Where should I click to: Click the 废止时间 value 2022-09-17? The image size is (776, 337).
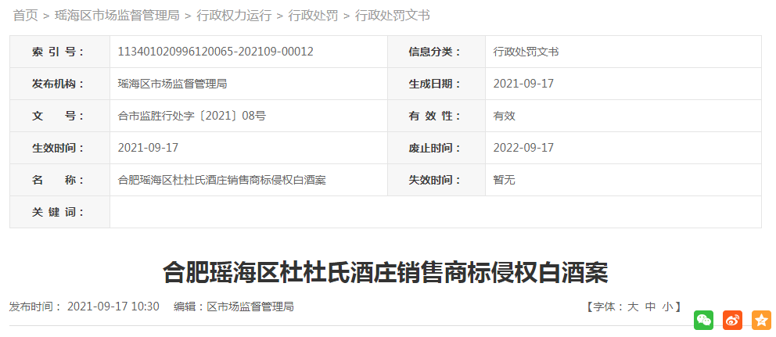pos(523,148)
